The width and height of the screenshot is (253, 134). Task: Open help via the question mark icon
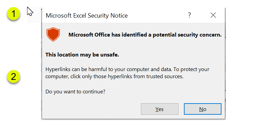point(189,15)
